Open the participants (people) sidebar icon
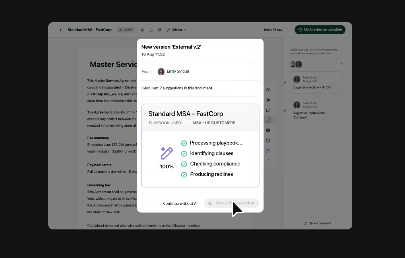 268,90
